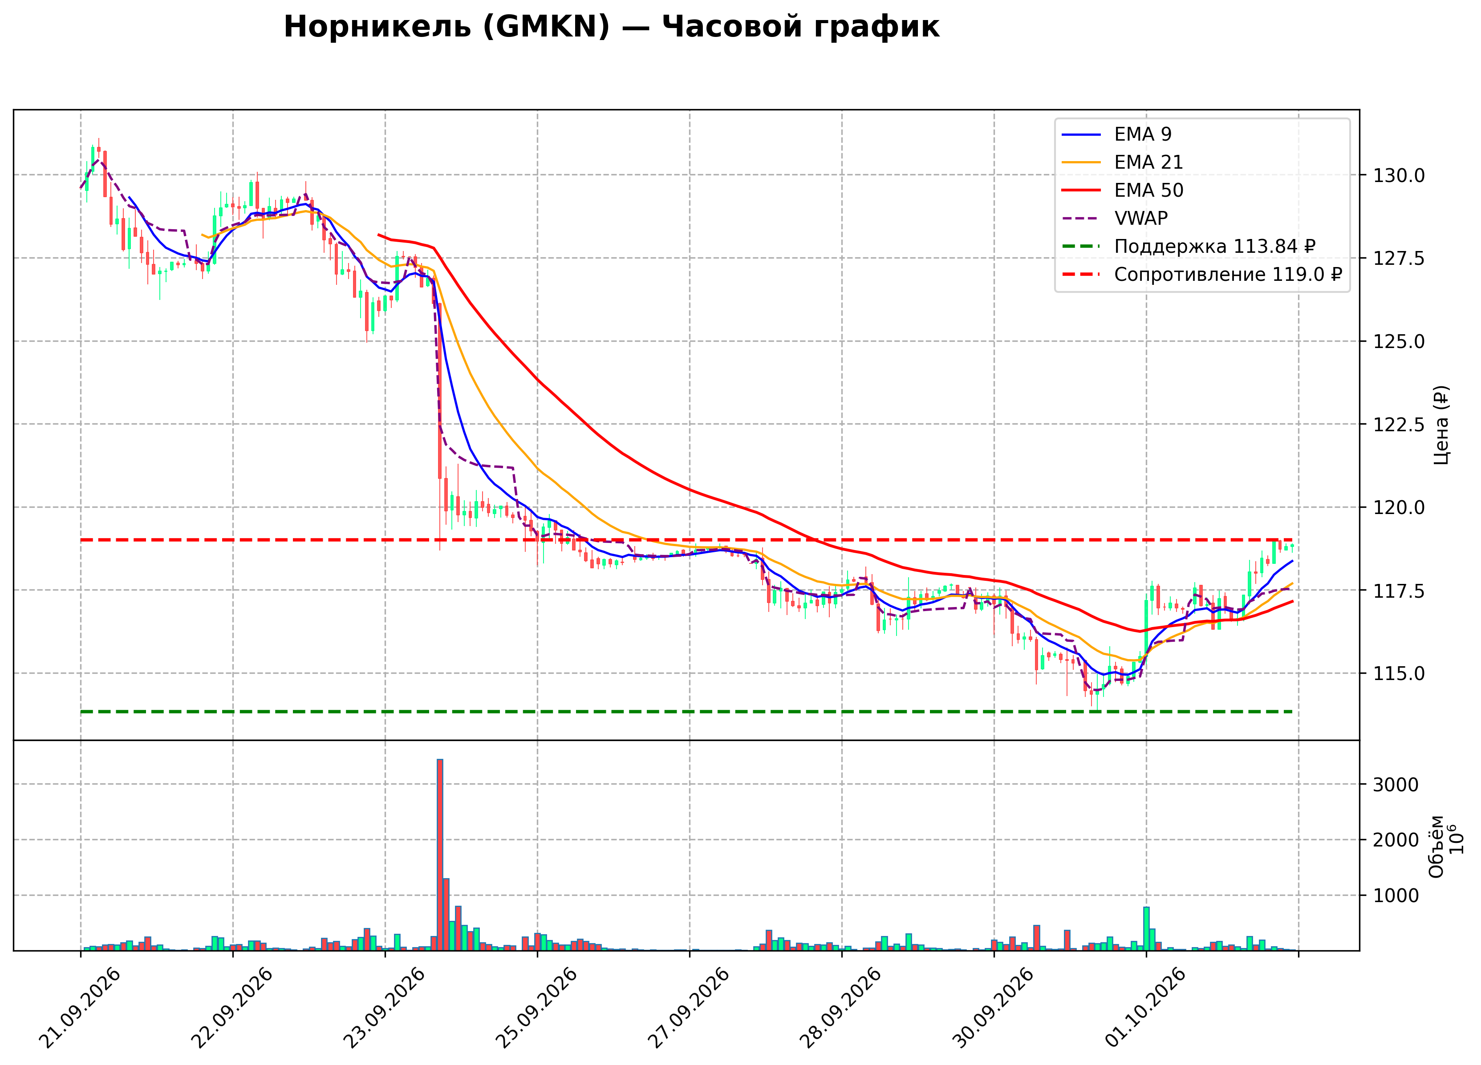This screenshot has height=1065, width=1481.
Task: Click price axis tick '115.0'
Action: [x=1399, y=674]
